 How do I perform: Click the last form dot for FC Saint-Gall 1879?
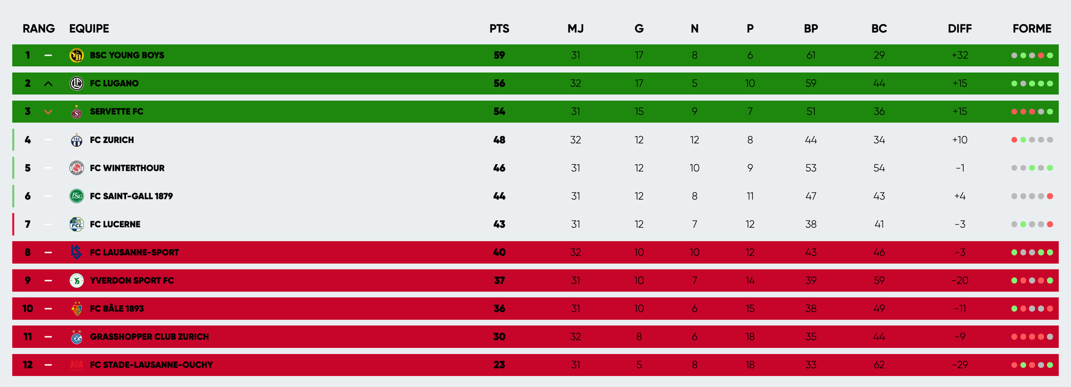pos(1050,196)
